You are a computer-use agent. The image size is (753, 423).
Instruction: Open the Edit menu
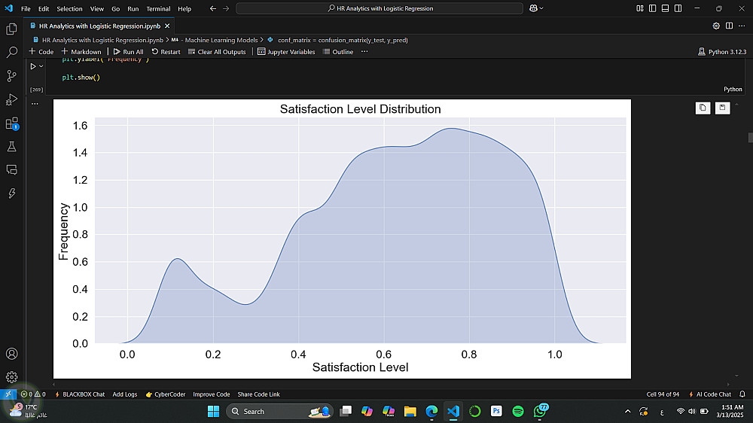point(44,8)
